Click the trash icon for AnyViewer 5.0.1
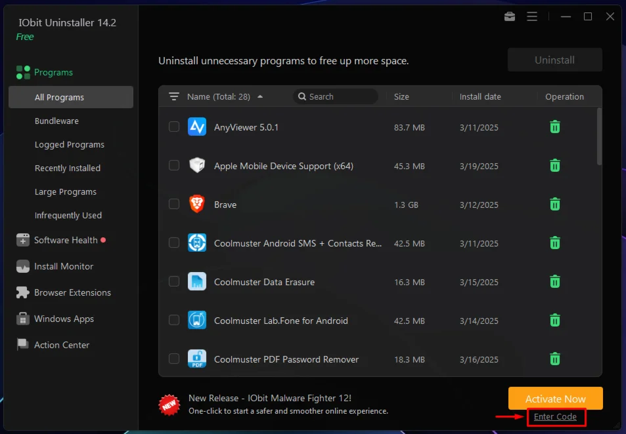The height and width of the screenshot is (434, 626). coord(554,127)
